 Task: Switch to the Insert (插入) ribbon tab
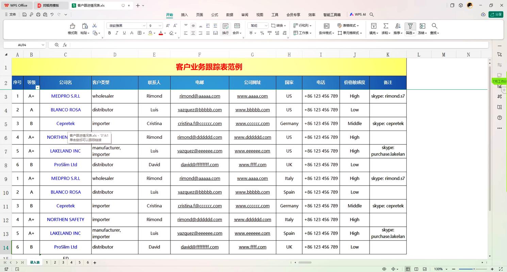click(x=184, y=15)
